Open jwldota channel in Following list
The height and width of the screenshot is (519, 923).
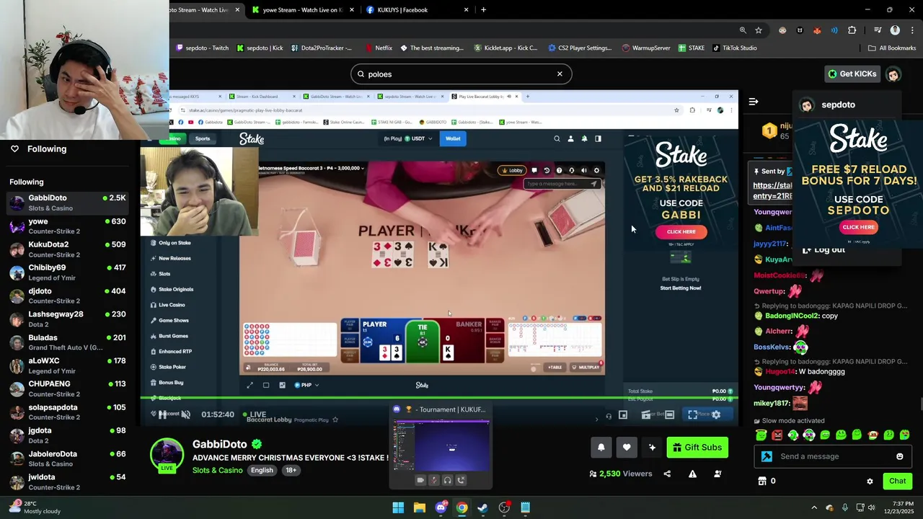[x=69, y=482]
